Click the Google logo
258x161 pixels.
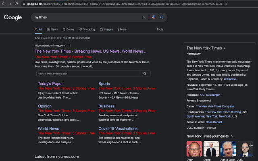(13, 17)
